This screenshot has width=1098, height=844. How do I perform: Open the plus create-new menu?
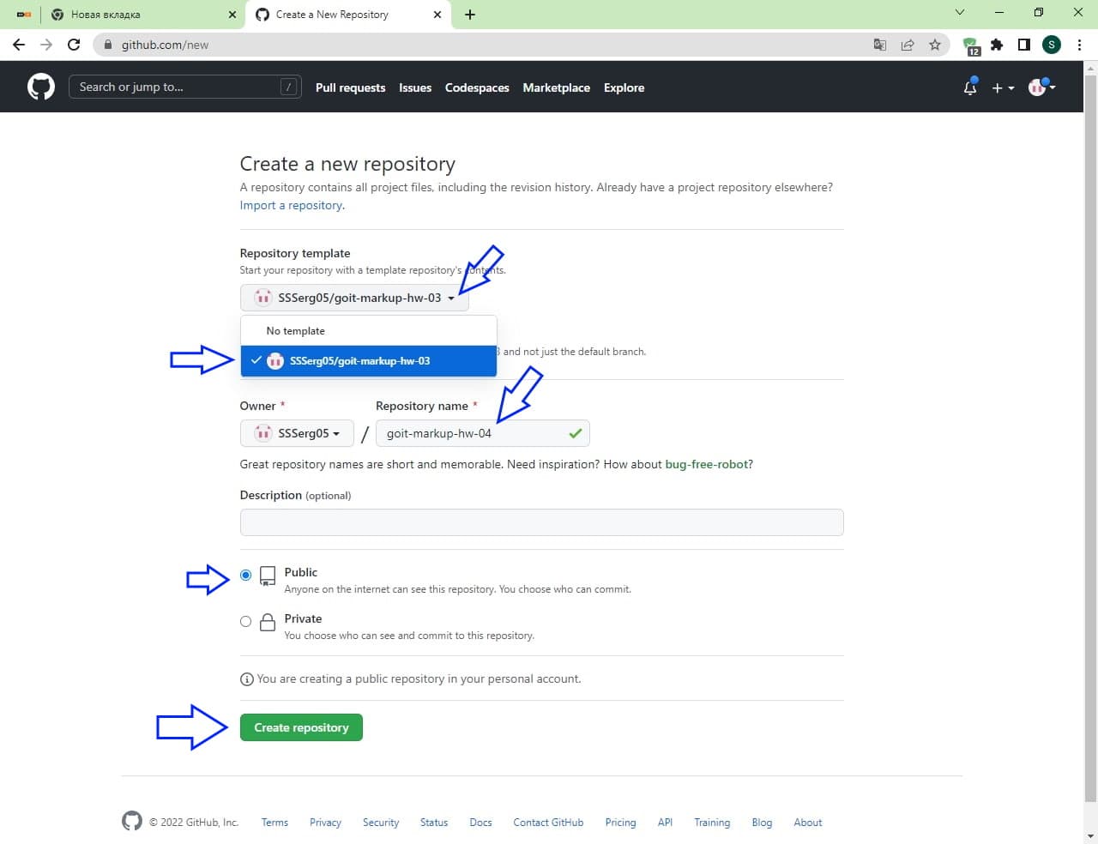[1003, 87]
